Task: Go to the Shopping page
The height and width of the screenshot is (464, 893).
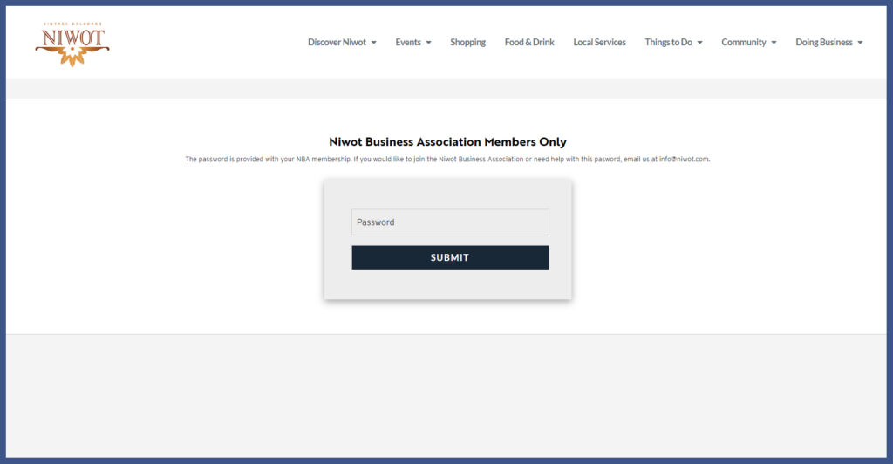Action: pos(467,42)
